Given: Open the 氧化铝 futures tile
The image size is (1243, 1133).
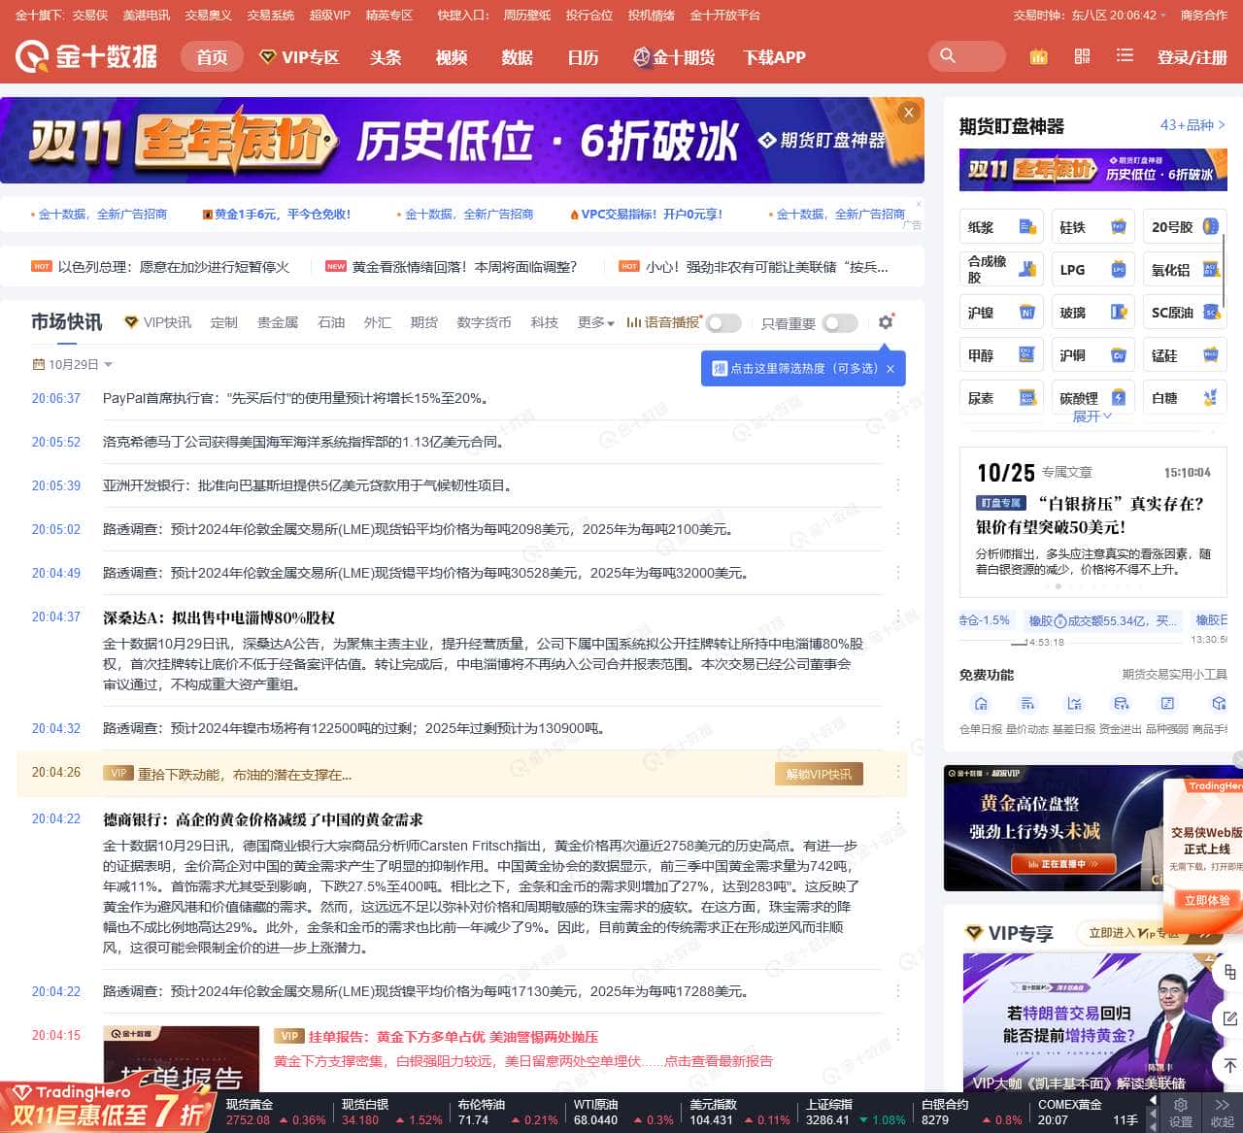Looking at the screenshot, I should click(x=1184, y=270).
